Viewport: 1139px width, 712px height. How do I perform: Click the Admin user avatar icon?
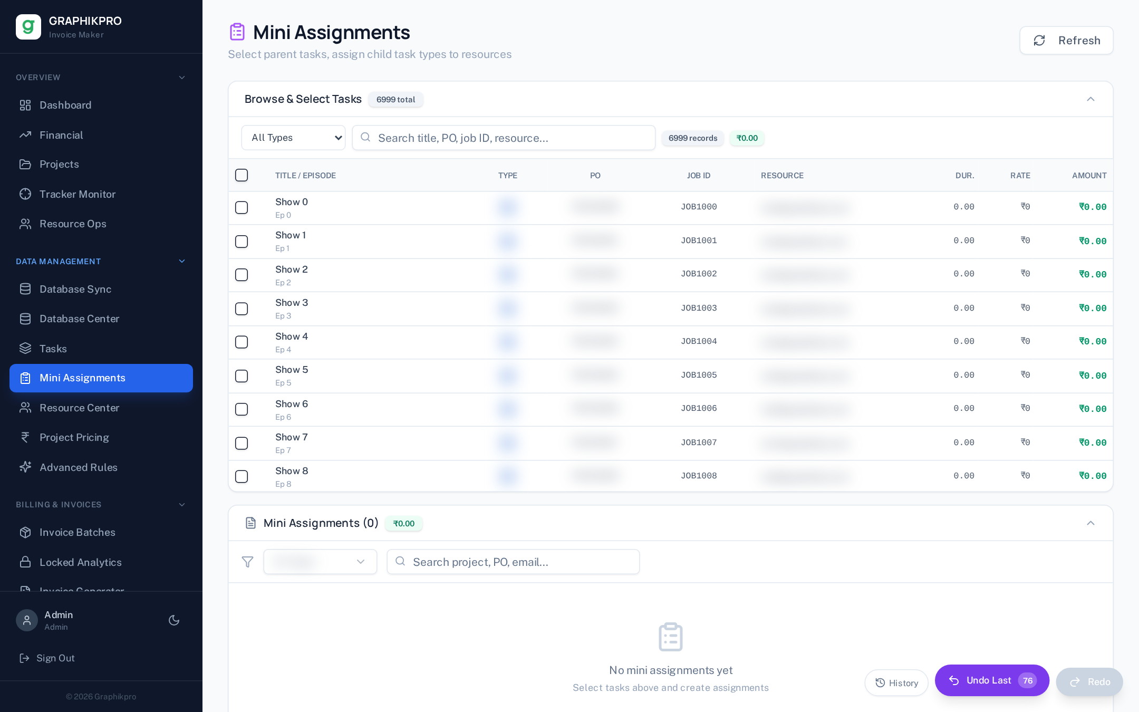point(27,620)
